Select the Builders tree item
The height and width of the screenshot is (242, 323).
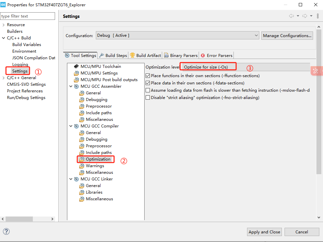coord(15,31)
